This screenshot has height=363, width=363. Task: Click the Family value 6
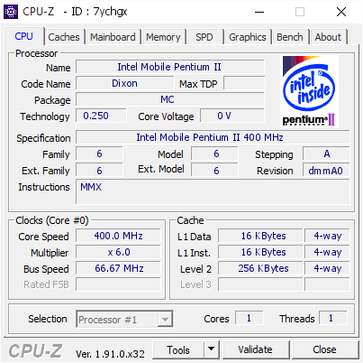[x=99, y=154]
